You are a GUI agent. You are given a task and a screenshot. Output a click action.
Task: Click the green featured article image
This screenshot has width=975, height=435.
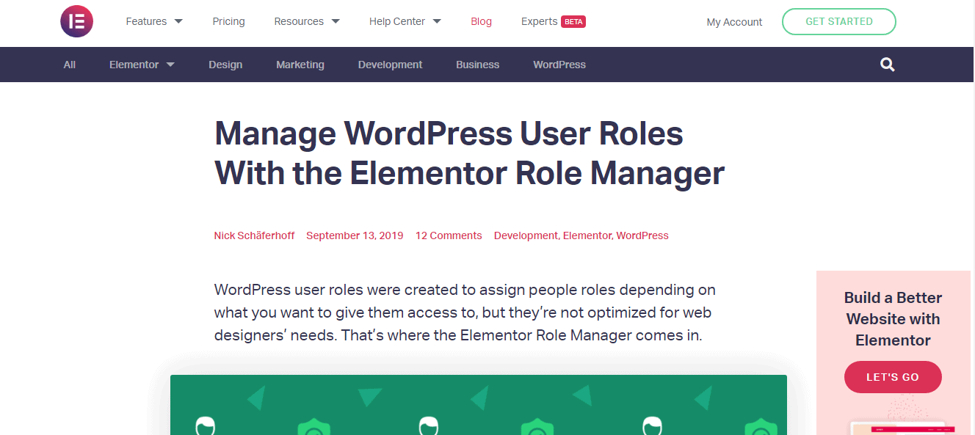pyautogui.click(x=479, y=405)
